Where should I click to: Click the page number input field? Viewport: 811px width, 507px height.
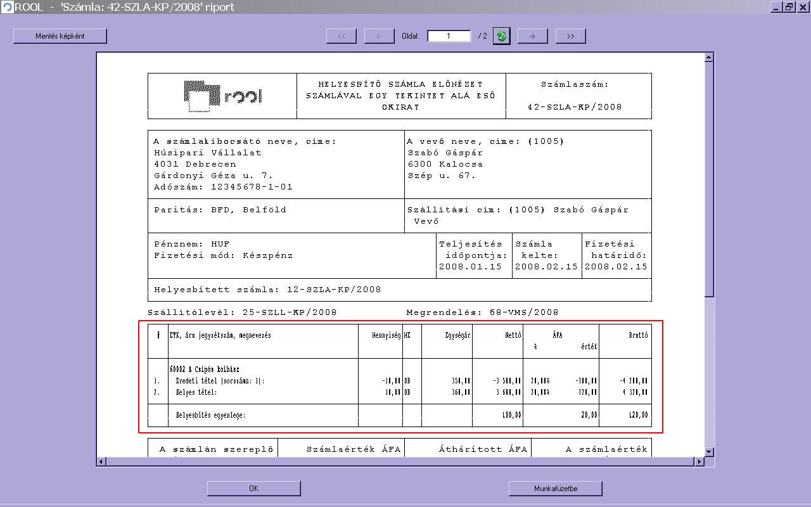pyautogui.click(x=449, y=36)
